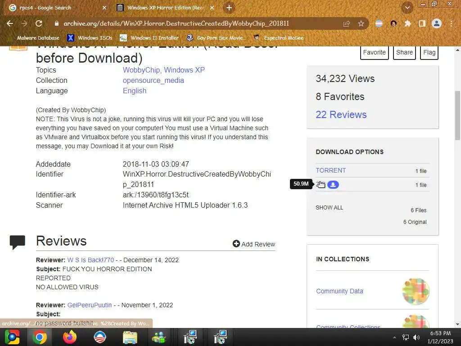Expand SHOW ALL download files
The width and height of the screenshot is (461, 346).
point(329,207)
